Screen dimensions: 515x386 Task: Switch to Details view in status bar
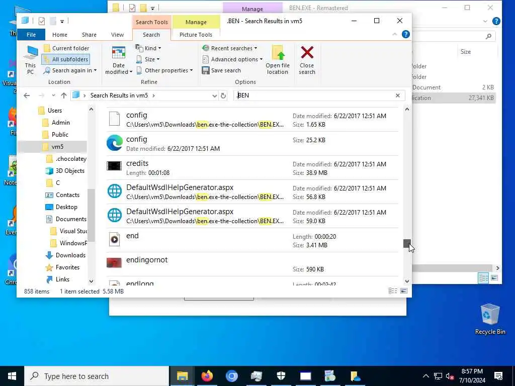click(393, 291)
